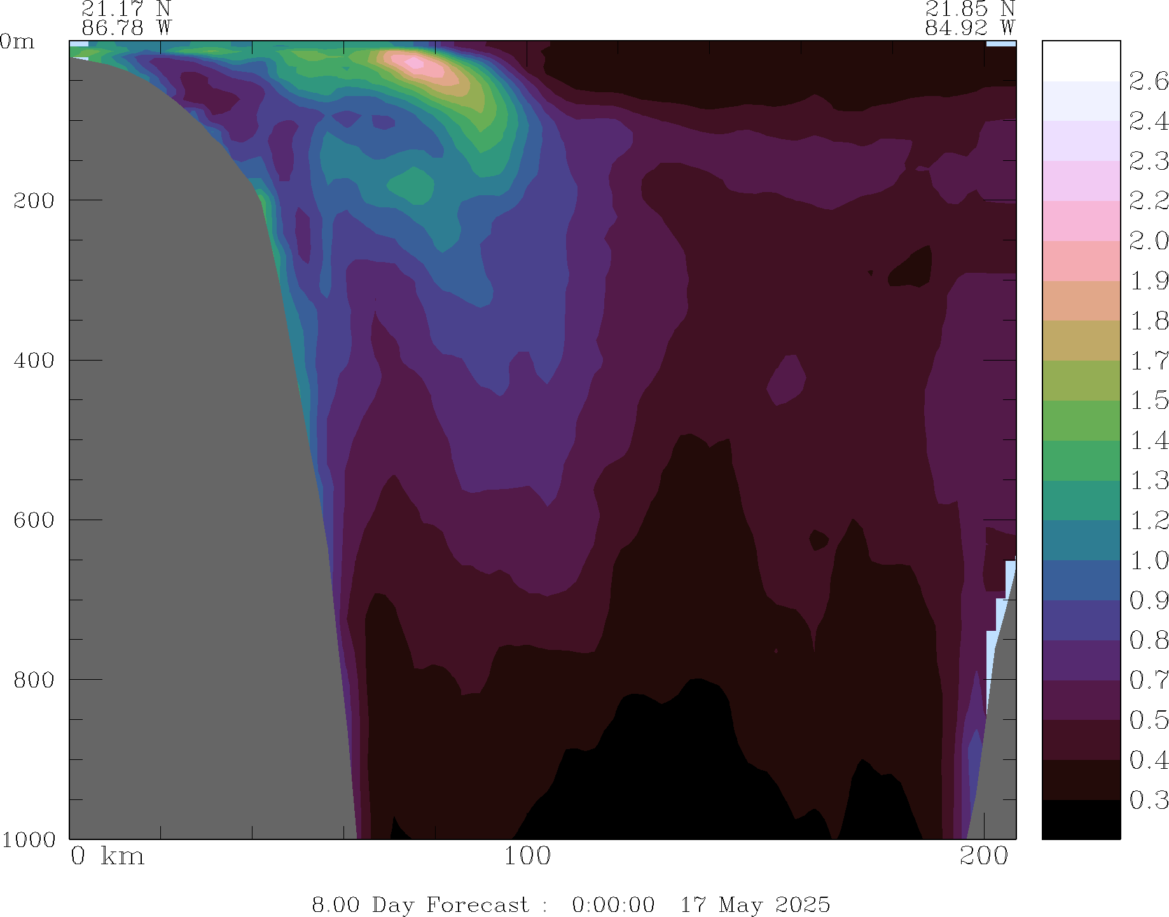Viewport: 1169px width, 917px height.
Task: Select the indigo band between 0.8 and 0.9
Action: pyautogui.click(x=1081, y=620)
